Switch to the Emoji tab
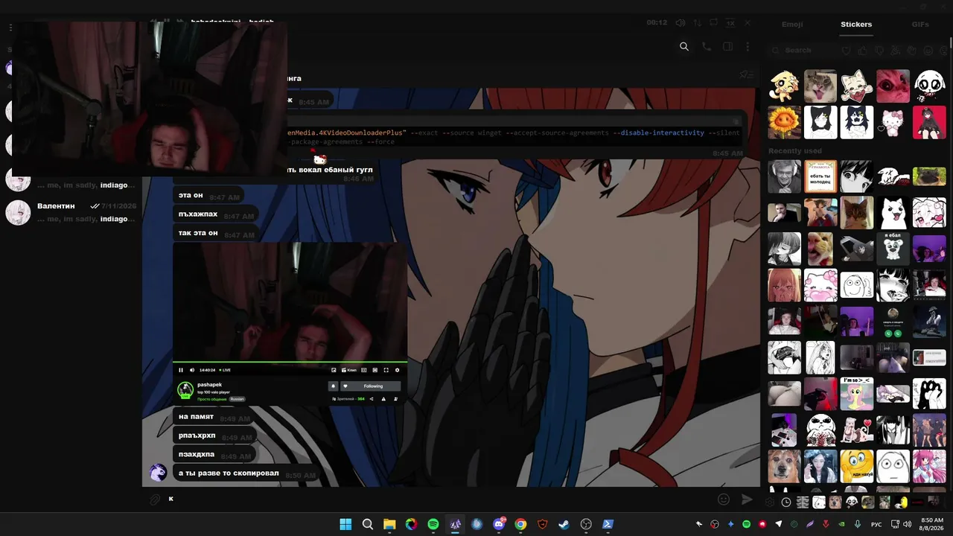This screenshot has height=536, width=953. tap(792, 25)
